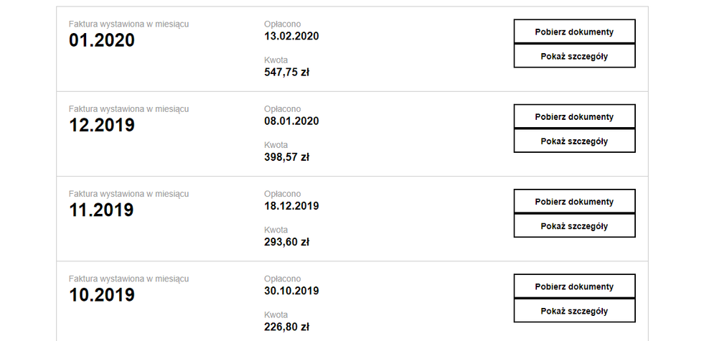Screen dimensions: 717x341
Task: Download documents for the 12.2019 invoice
Action: [574, 116]
